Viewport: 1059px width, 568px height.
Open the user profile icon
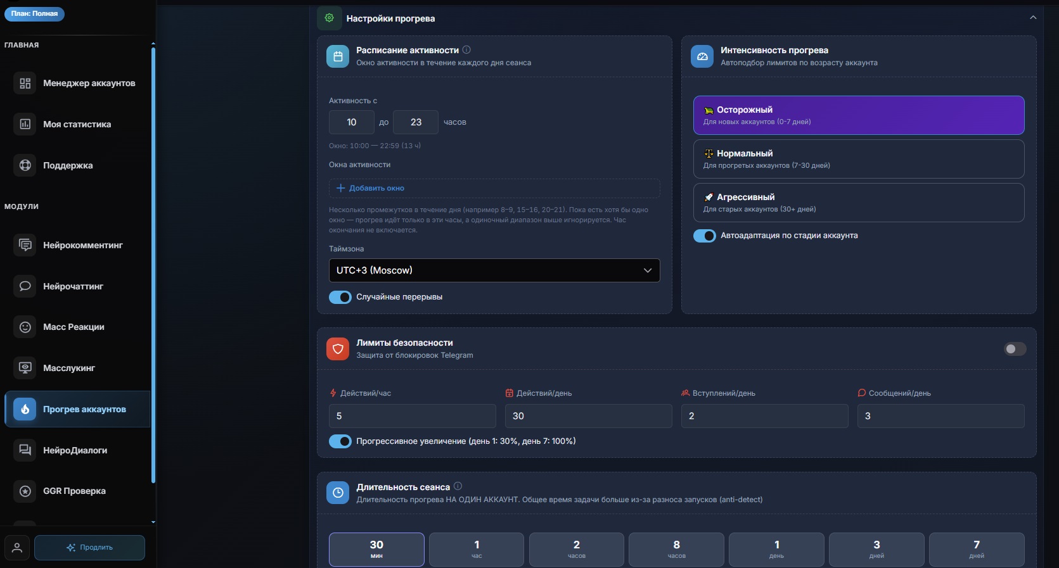(x=17, y=548)
